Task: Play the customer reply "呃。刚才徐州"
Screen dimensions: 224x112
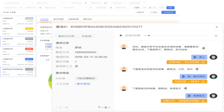Action: point(184,76)
